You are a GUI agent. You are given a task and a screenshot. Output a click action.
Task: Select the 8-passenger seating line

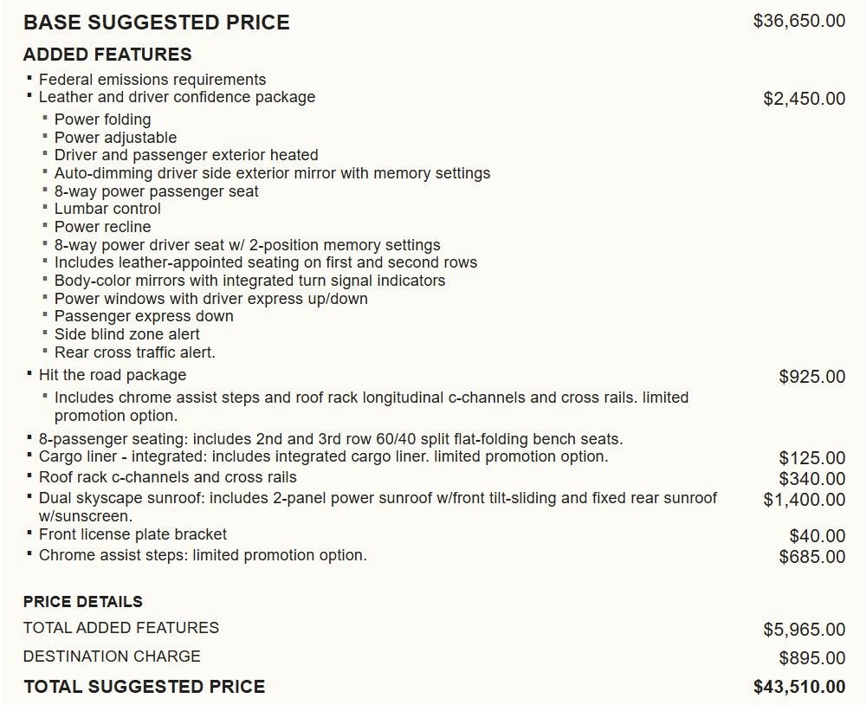coord(330,439)
